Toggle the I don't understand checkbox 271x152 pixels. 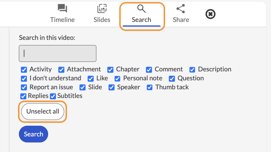click(24, 79)
